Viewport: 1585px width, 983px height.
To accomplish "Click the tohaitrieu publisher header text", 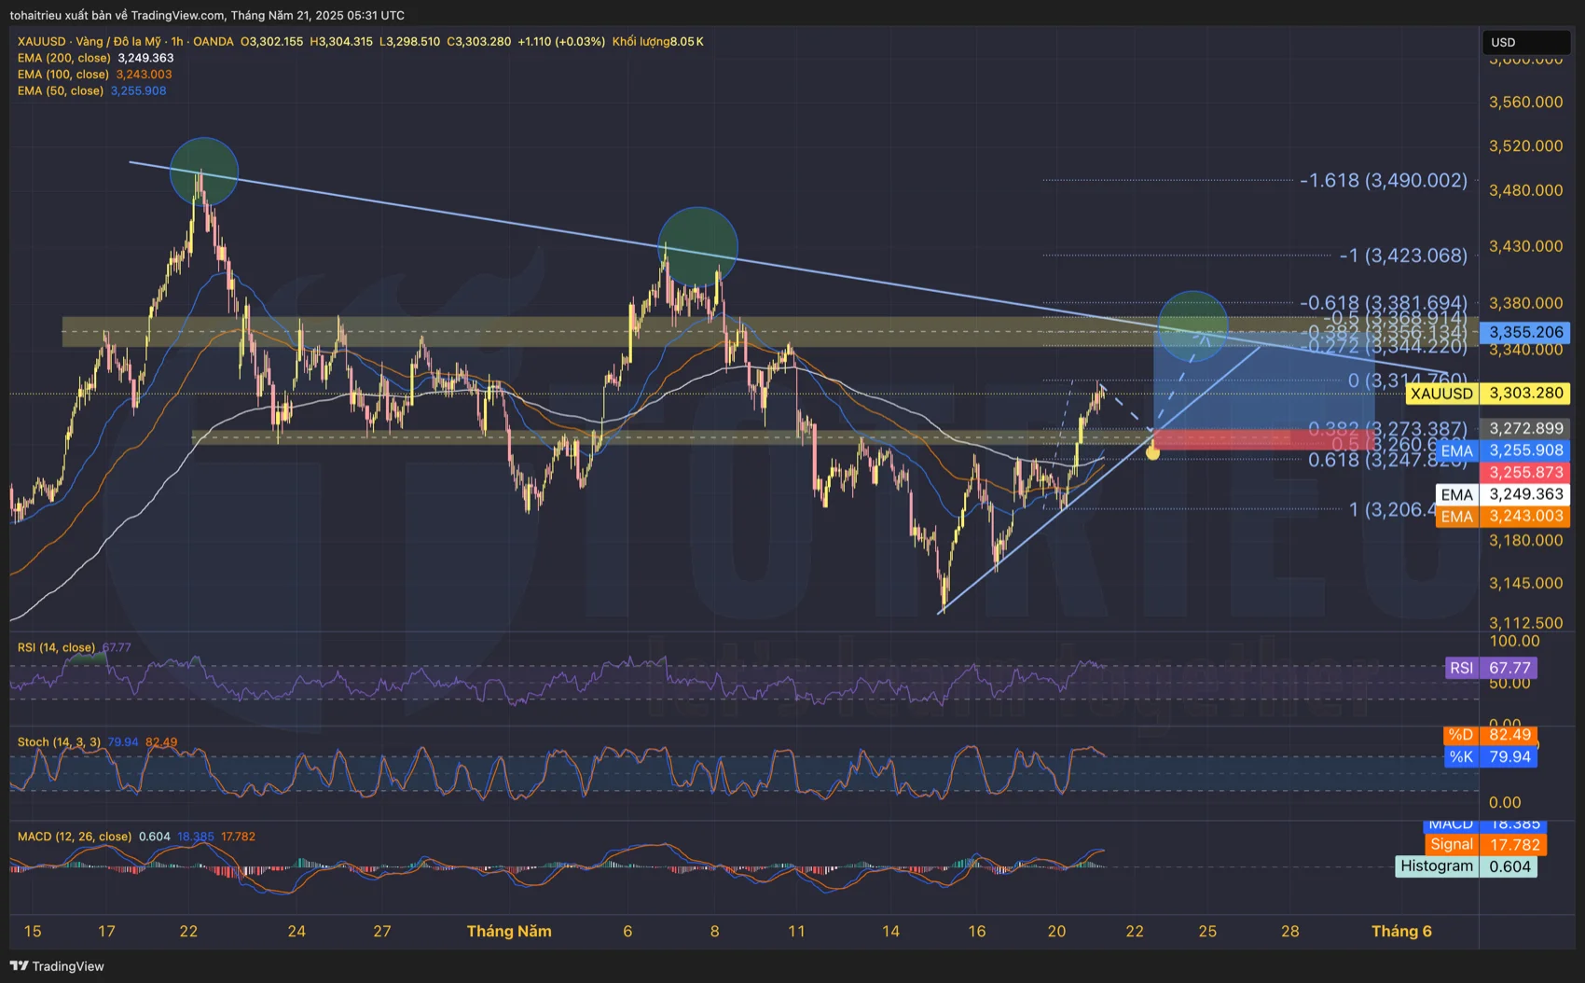I will pos(207,15).
